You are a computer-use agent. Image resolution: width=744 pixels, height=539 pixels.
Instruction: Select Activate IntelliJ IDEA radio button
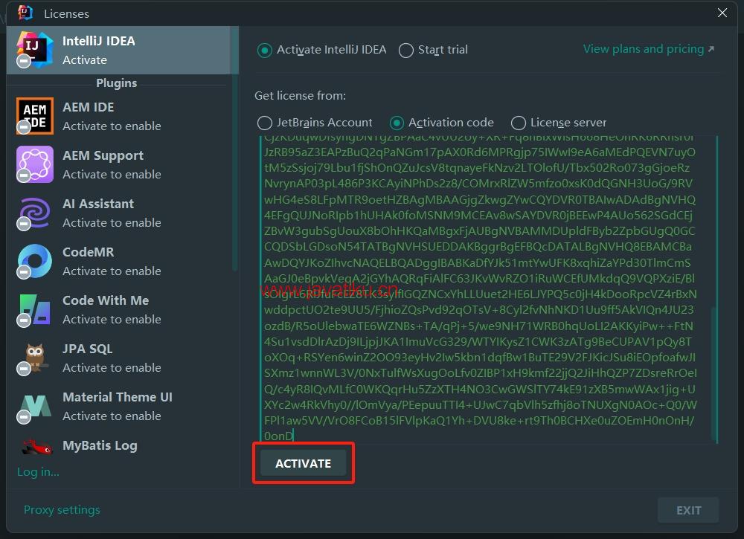pos(264,51)
